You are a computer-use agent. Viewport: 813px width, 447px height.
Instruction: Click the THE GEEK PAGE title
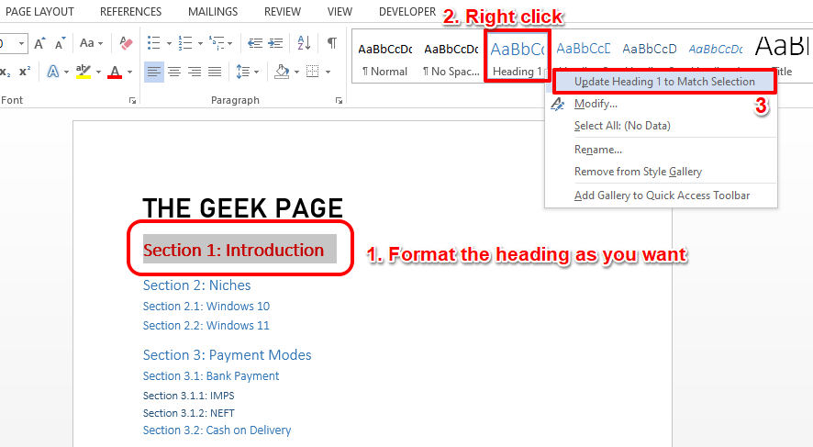pos(242,208)
